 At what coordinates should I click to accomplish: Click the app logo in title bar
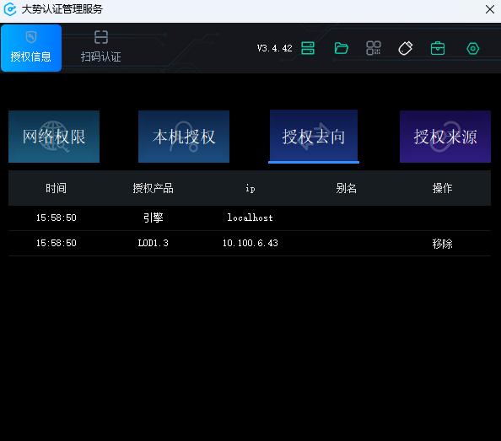10,9
